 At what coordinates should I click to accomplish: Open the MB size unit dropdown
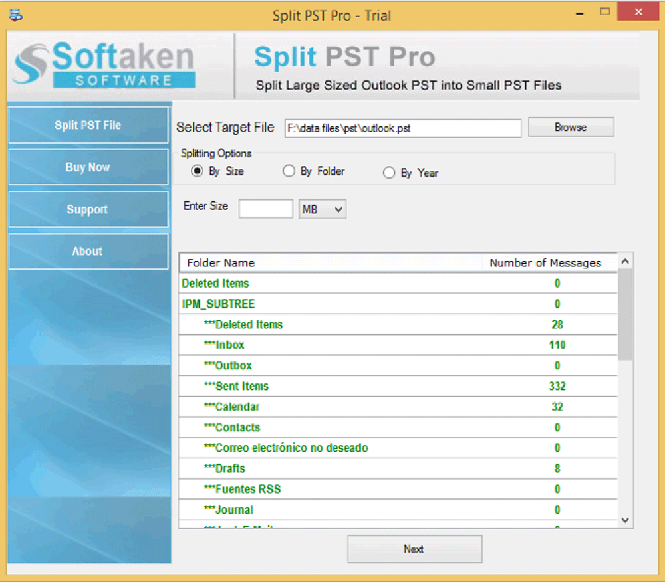[x=323, y=209]
